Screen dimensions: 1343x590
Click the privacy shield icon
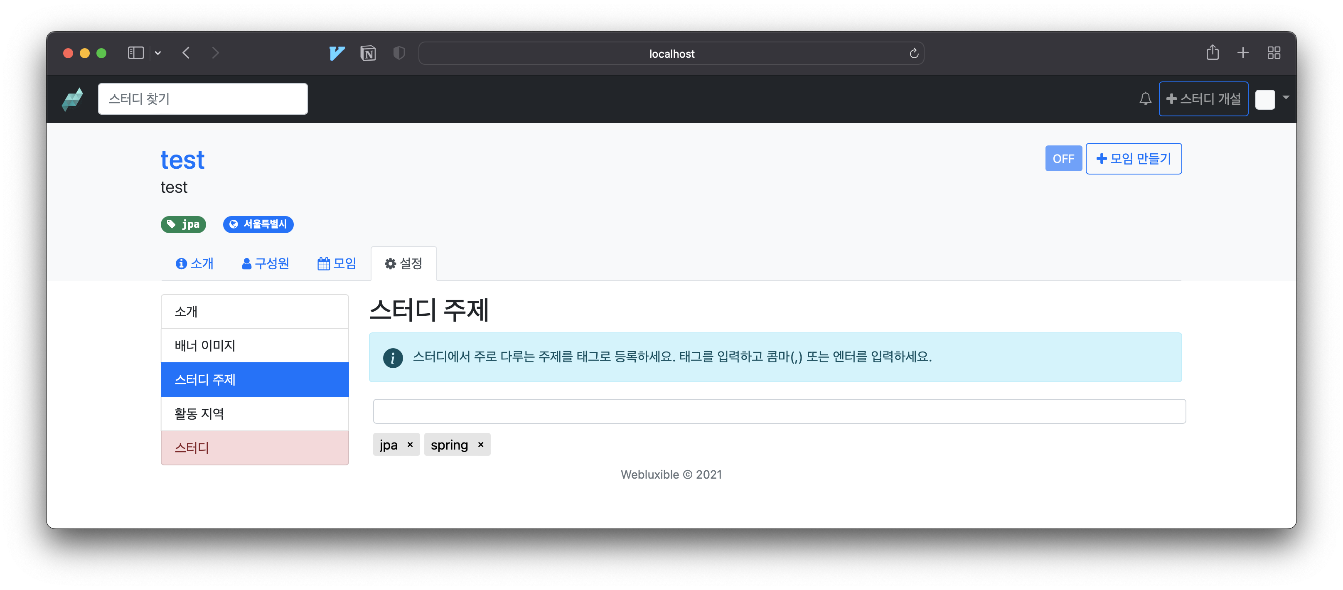(x=399, y=53)
